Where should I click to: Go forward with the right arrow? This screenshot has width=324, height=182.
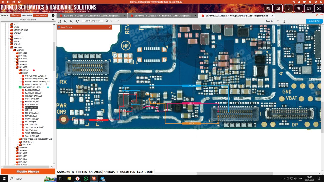tap(117, 21)
